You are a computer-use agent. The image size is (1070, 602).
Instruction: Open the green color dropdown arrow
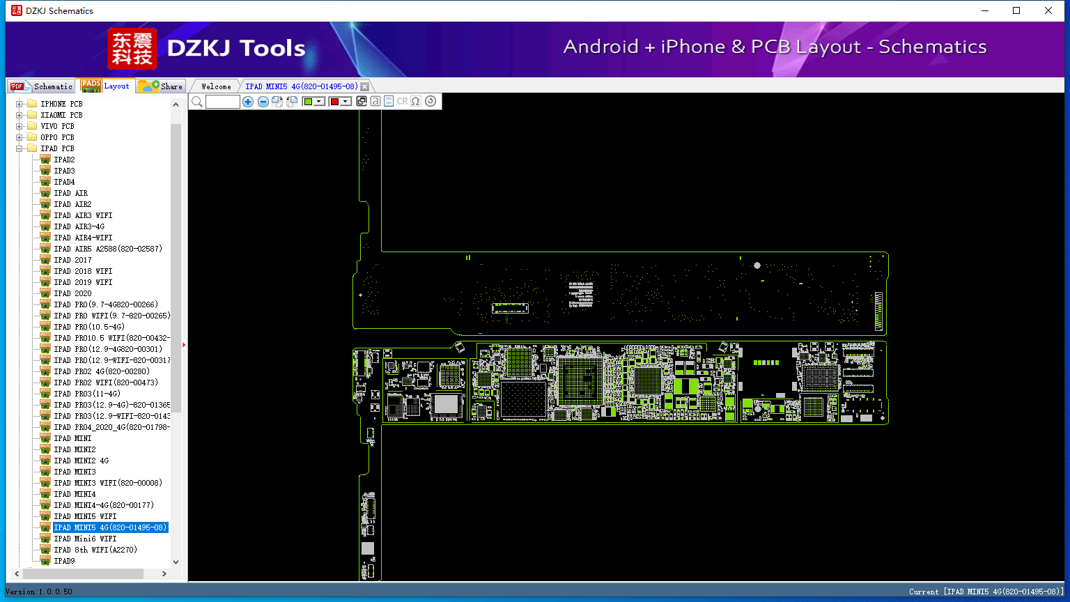(x=319, y=102)
